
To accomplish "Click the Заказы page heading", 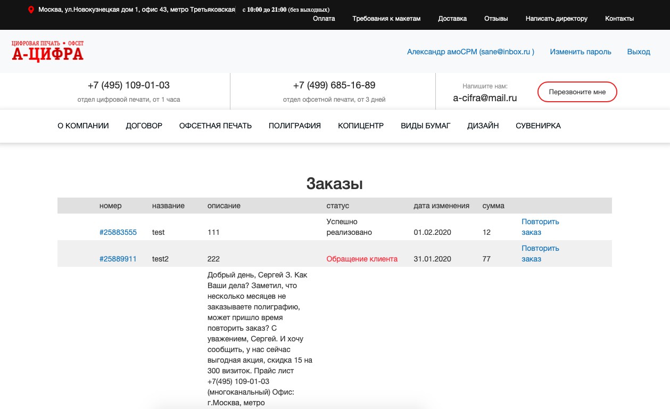I will coord(335,184).
